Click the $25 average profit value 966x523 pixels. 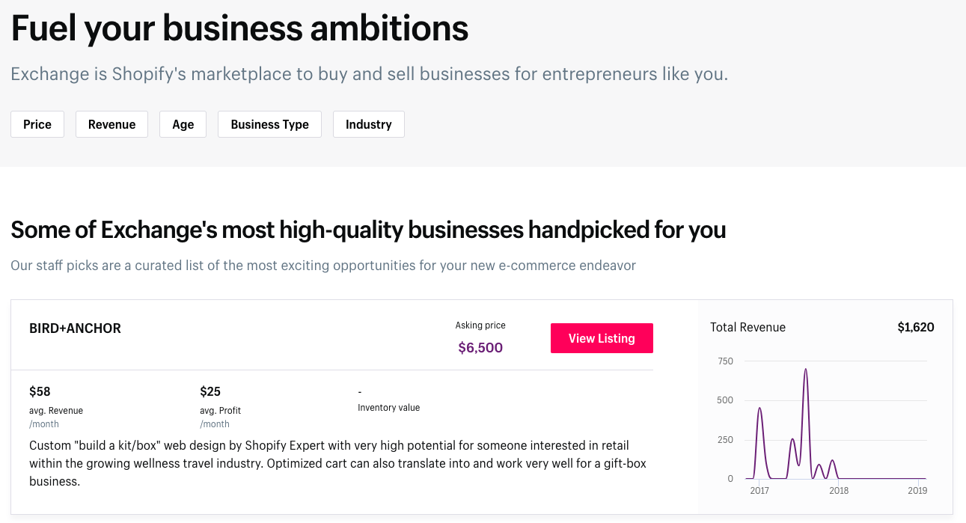tap(210, 391)
